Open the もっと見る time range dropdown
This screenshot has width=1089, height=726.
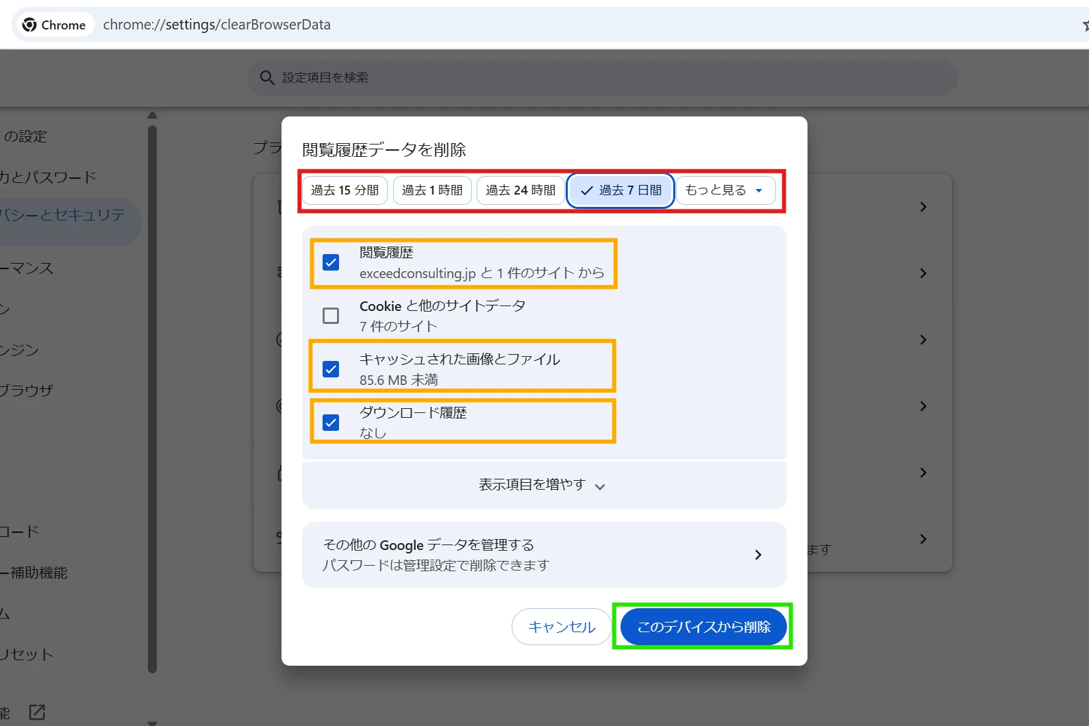[x=725, y=190]
